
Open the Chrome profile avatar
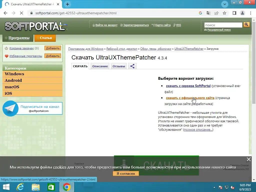pyautogui.click(x=242, y=13)
